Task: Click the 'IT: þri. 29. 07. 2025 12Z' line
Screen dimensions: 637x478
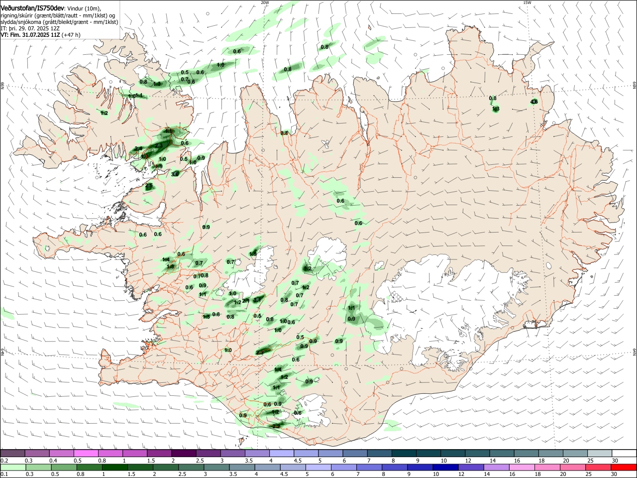Action: click(30, 28)
